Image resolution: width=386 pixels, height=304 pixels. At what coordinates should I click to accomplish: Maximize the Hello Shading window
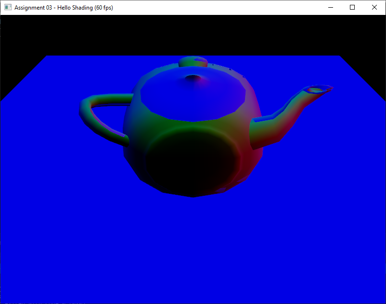352,7
